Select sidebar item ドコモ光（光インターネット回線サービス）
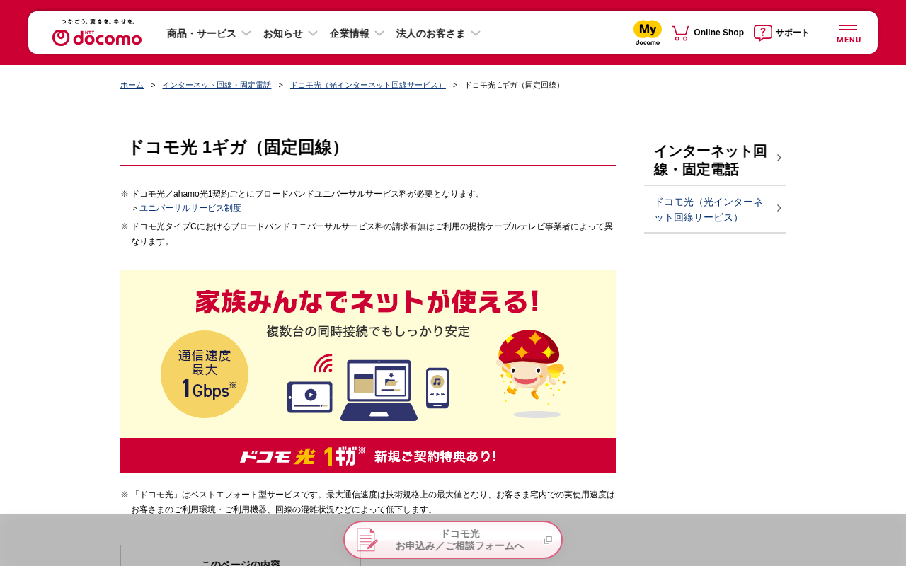The height and width of the screenshot is (566, 906). coord(715,209)
